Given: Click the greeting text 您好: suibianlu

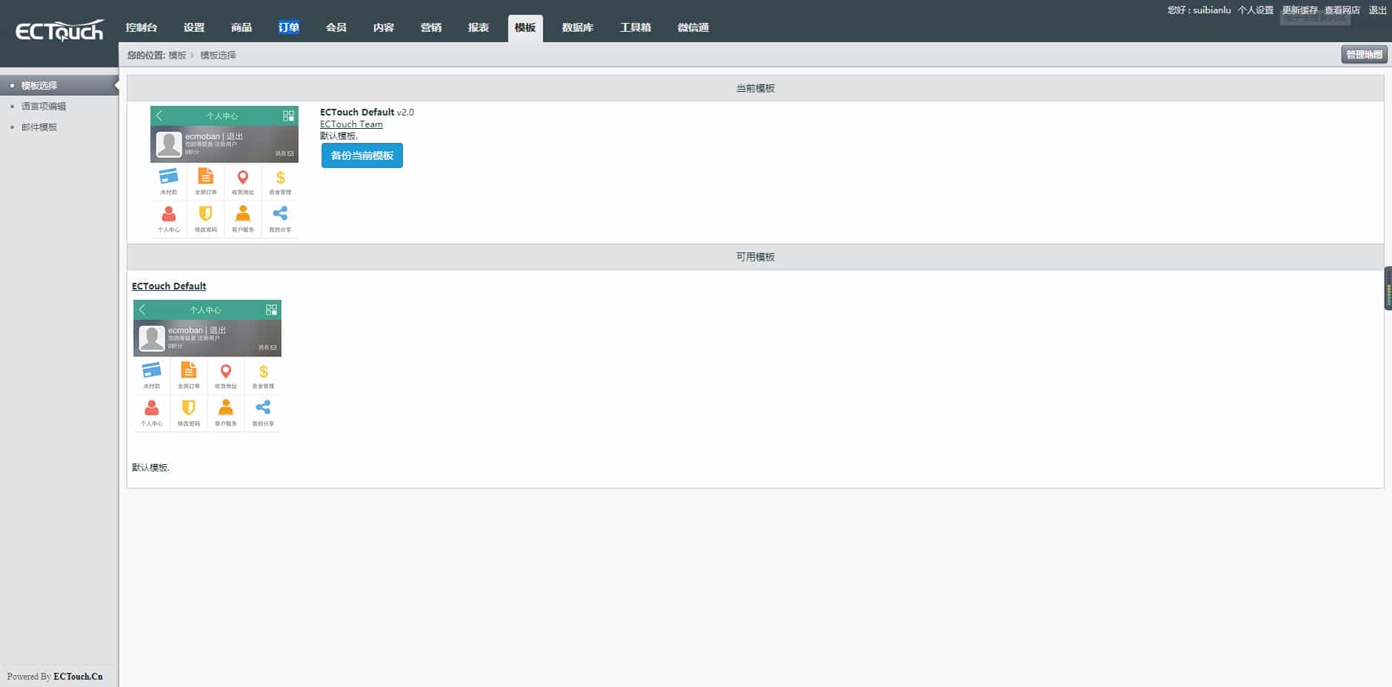Looking at the screenshot, I should 1199,10.
